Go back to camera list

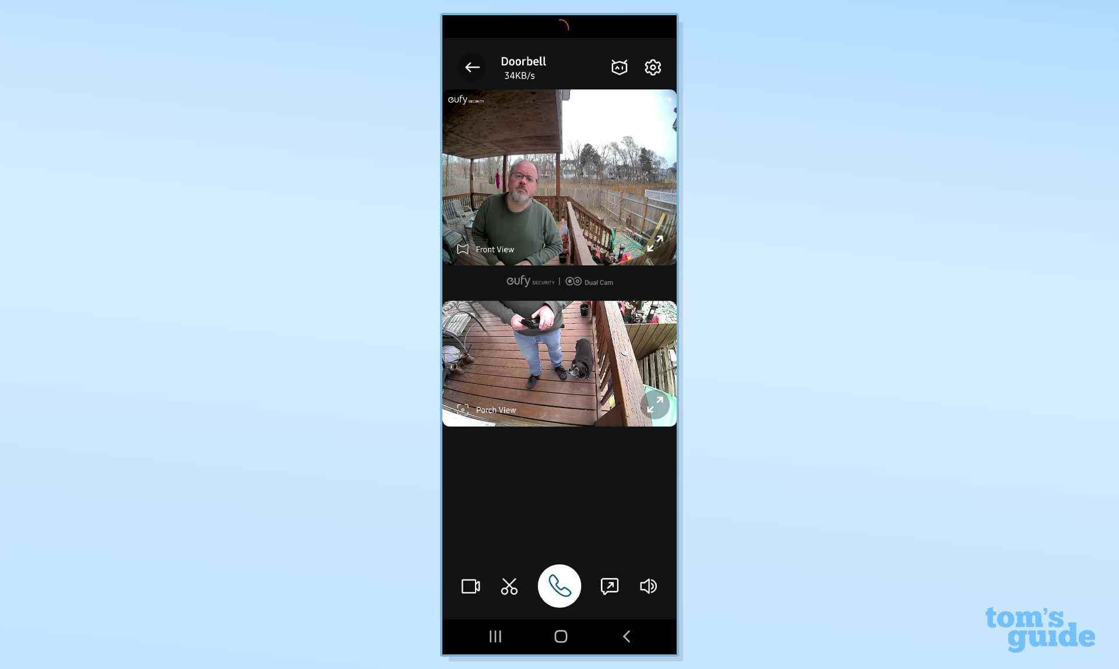471,67
